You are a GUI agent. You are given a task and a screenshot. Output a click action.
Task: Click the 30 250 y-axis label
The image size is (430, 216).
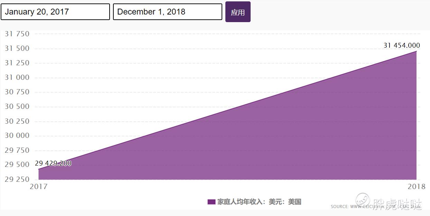coord(17,121)
